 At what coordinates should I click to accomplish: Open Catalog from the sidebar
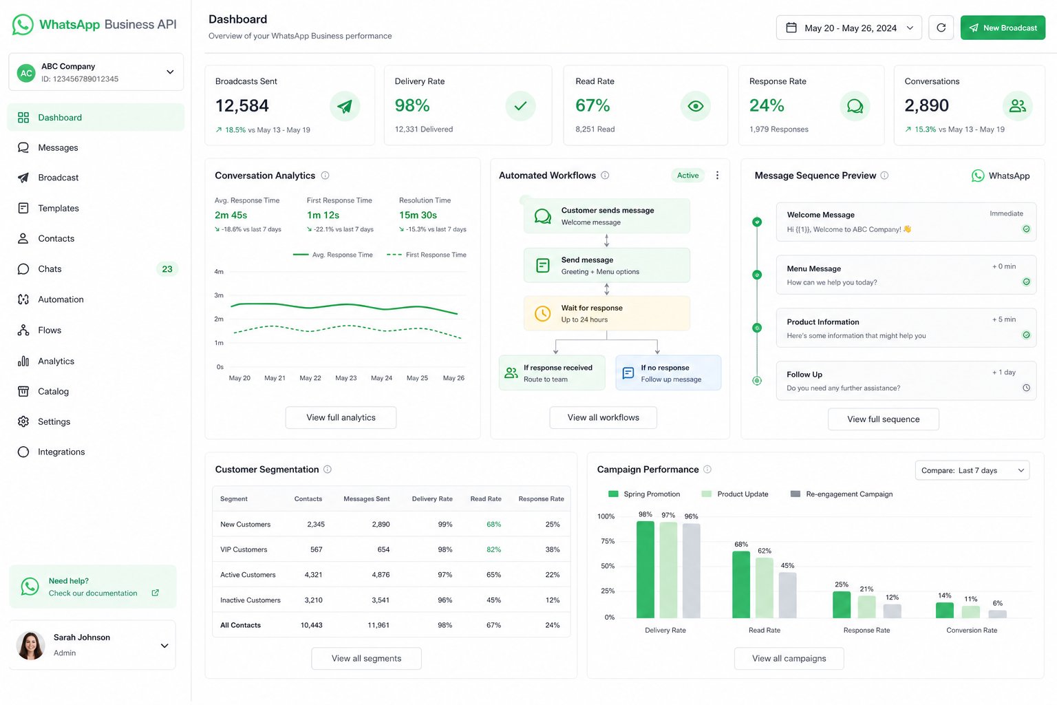click(96, 391)
